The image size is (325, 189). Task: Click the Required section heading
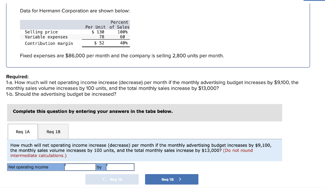pos(17,77)
